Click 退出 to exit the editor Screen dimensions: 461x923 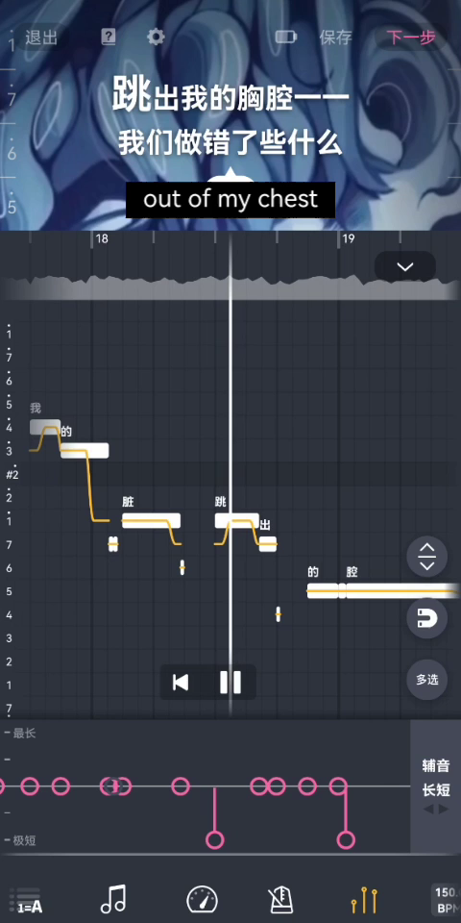point(41,37)
